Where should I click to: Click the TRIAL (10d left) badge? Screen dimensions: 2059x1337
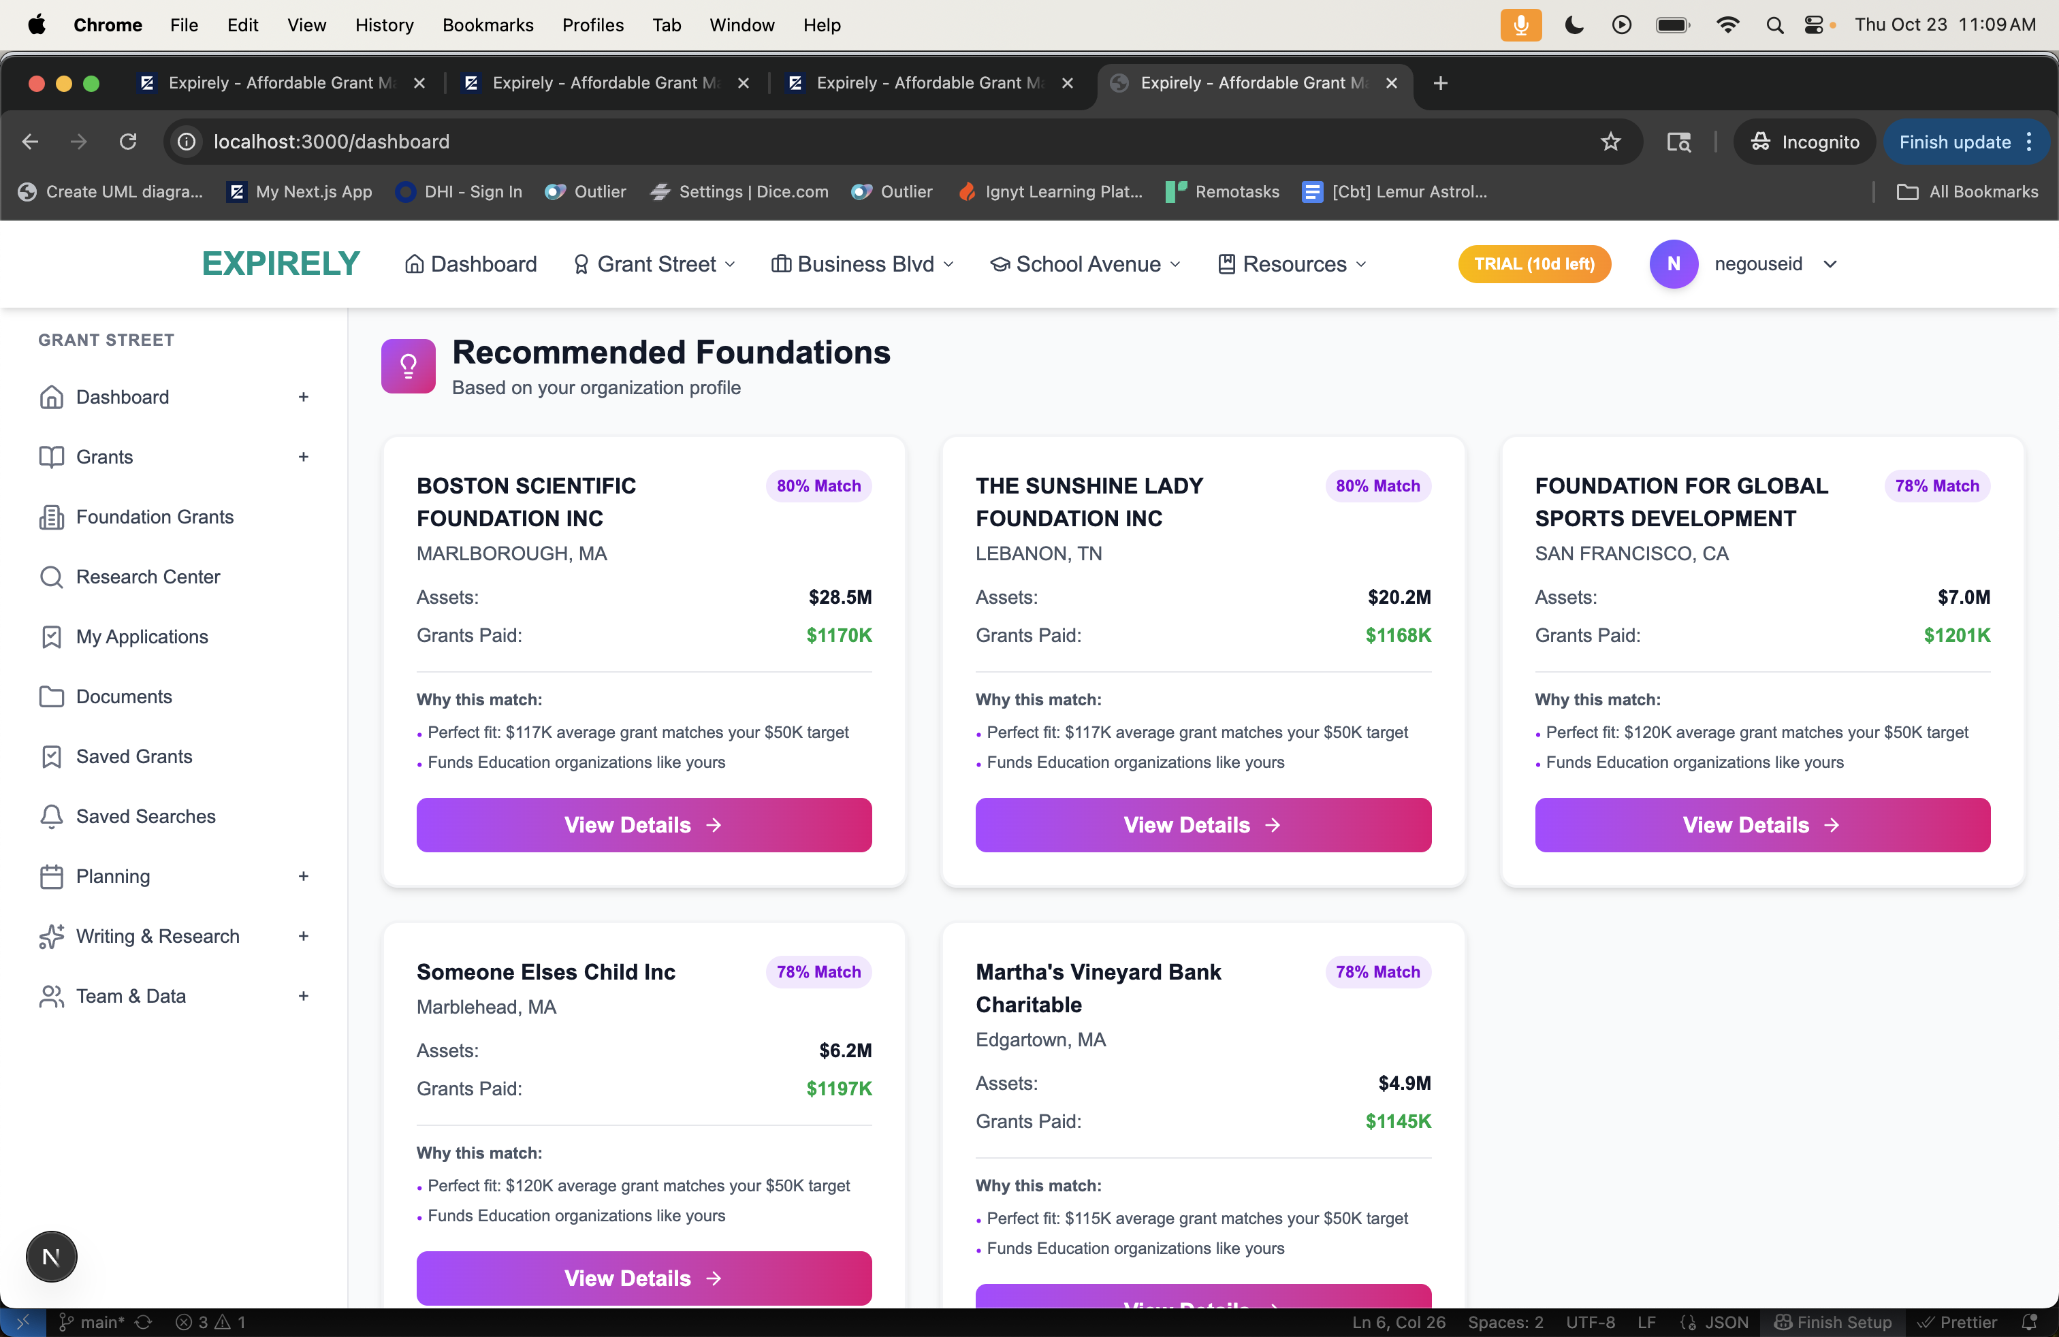pos(1533,263)
